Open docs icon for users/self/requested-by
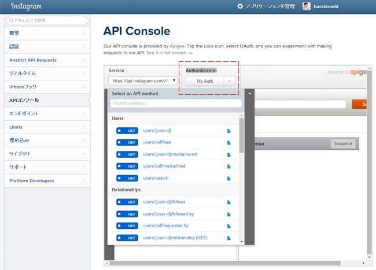Image resolution: width=376 pixels, height=270 pixels. click(x=228, y=226)
